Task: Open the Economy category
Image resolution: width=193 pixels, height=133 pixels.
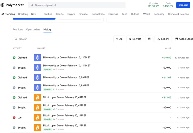Action: pyautogui.click(x=159, y=14)
